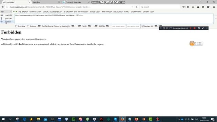Click the insert replacing string field
The image size is (217, 122).
click(x=133, y=26)
